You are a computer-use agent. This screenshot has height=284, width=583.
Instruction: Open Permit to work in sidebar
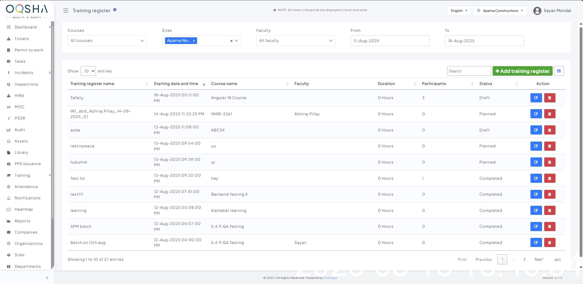coord(29,50)
